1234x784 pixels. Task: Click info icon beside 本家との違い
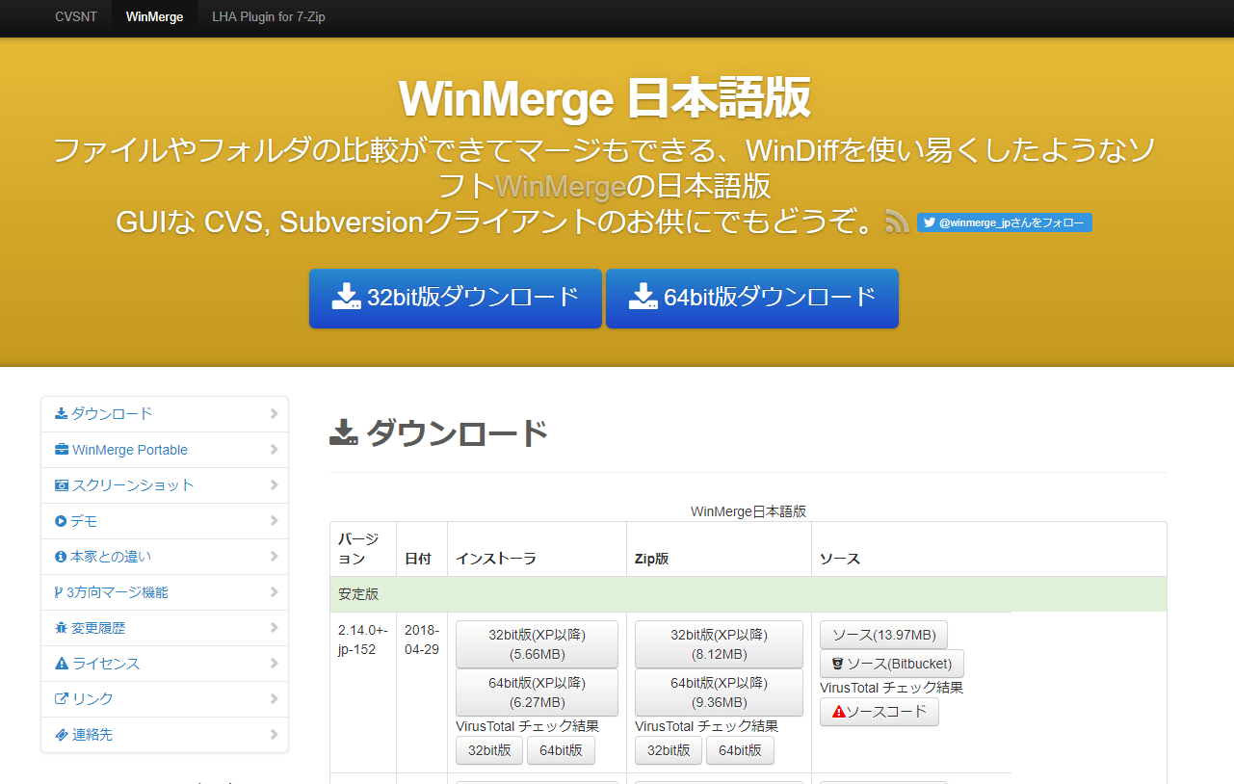point(61,557)
